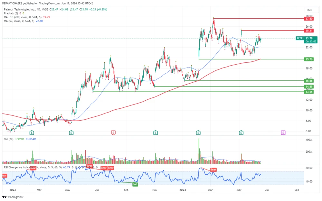Click the TradingView logo in the bottom-left corner
The height and width of the screenshot is (201, 322).
[5, 196]
